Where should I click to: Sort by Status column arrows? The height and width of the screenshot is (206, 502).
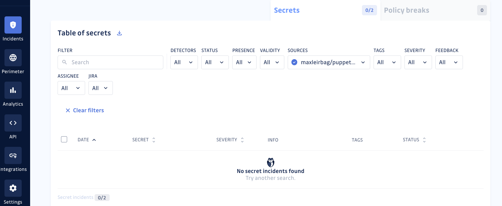424,140
